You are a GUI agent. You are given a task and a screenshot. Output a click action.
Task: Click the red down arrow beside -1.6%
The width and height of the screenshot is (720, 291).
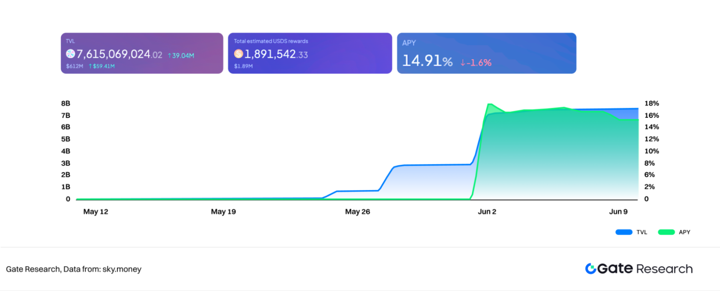[x=463, y=63]
